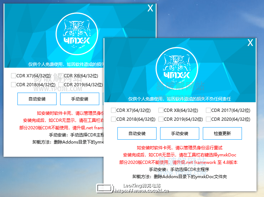Viewport: 264px width, 197px height.
Task: Click 自动安装 button in front window
Action: click(137, 134)
